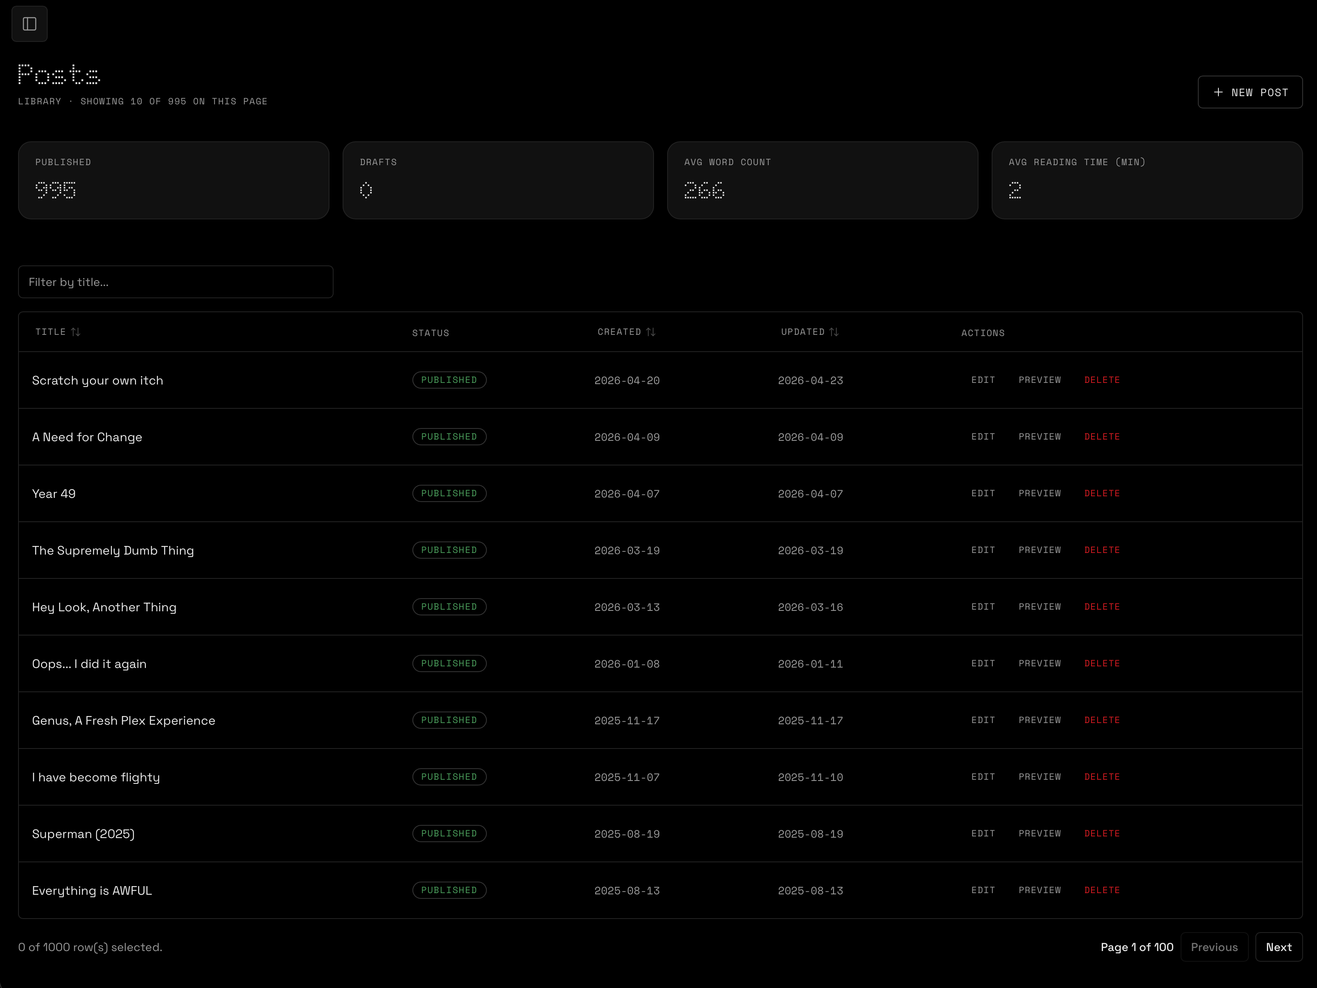
Task: Click updated date 2026-03-16
Action: point(810,607)
